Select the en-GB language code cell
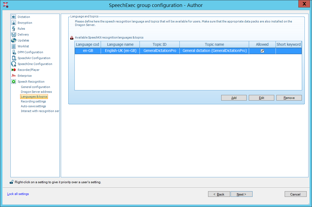 (88, 51)
